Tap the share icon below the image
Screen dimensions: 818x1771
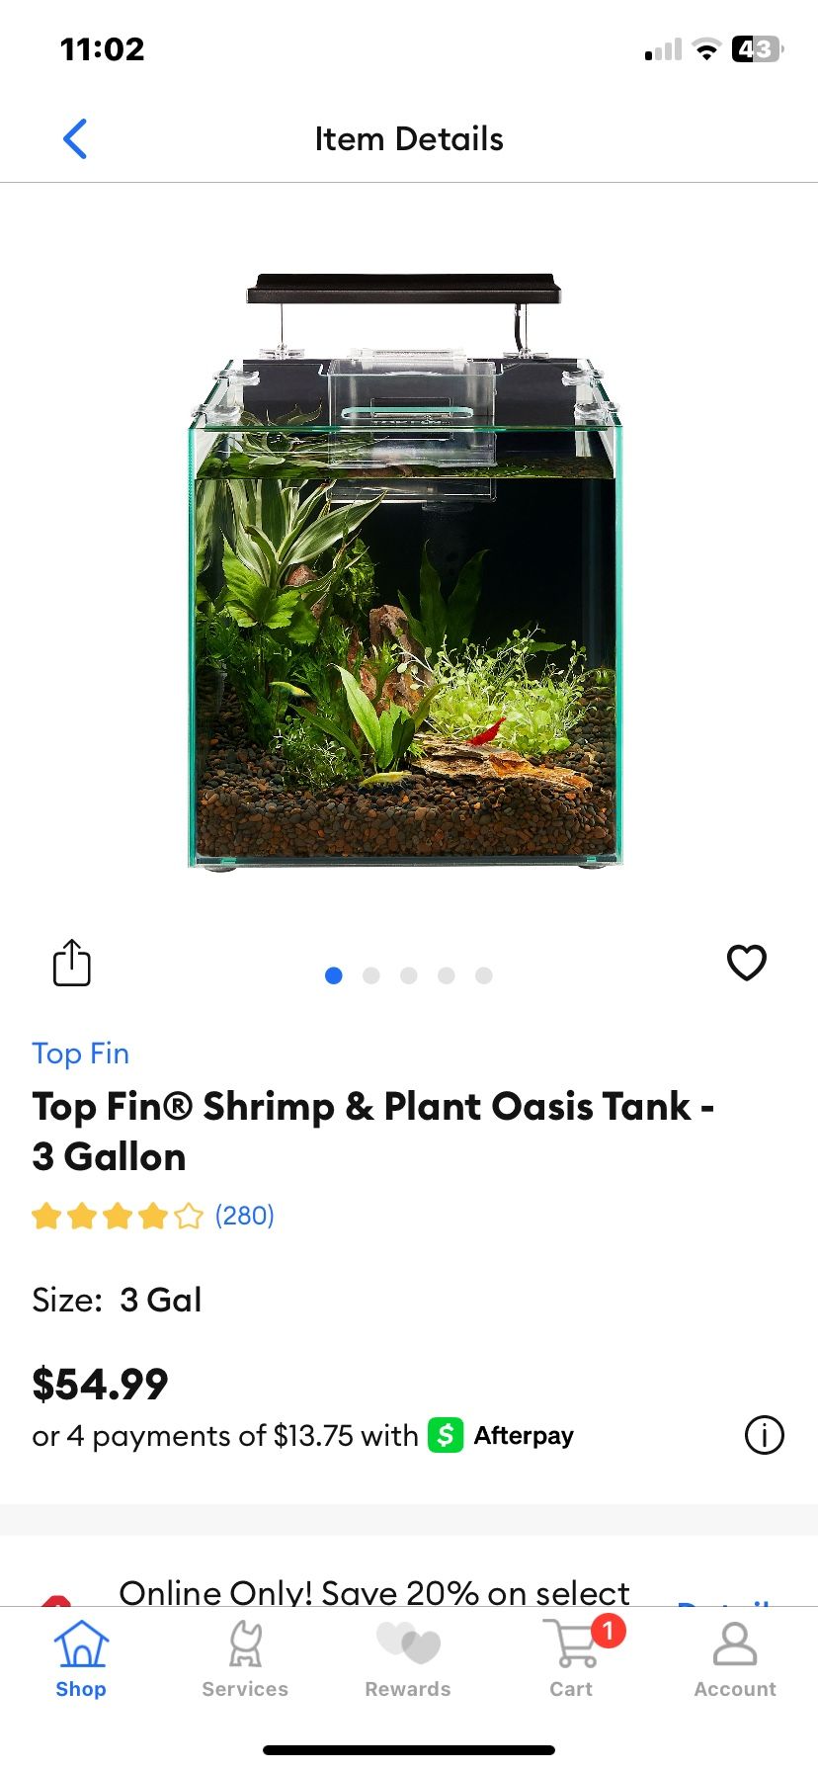tap(71, 963)
